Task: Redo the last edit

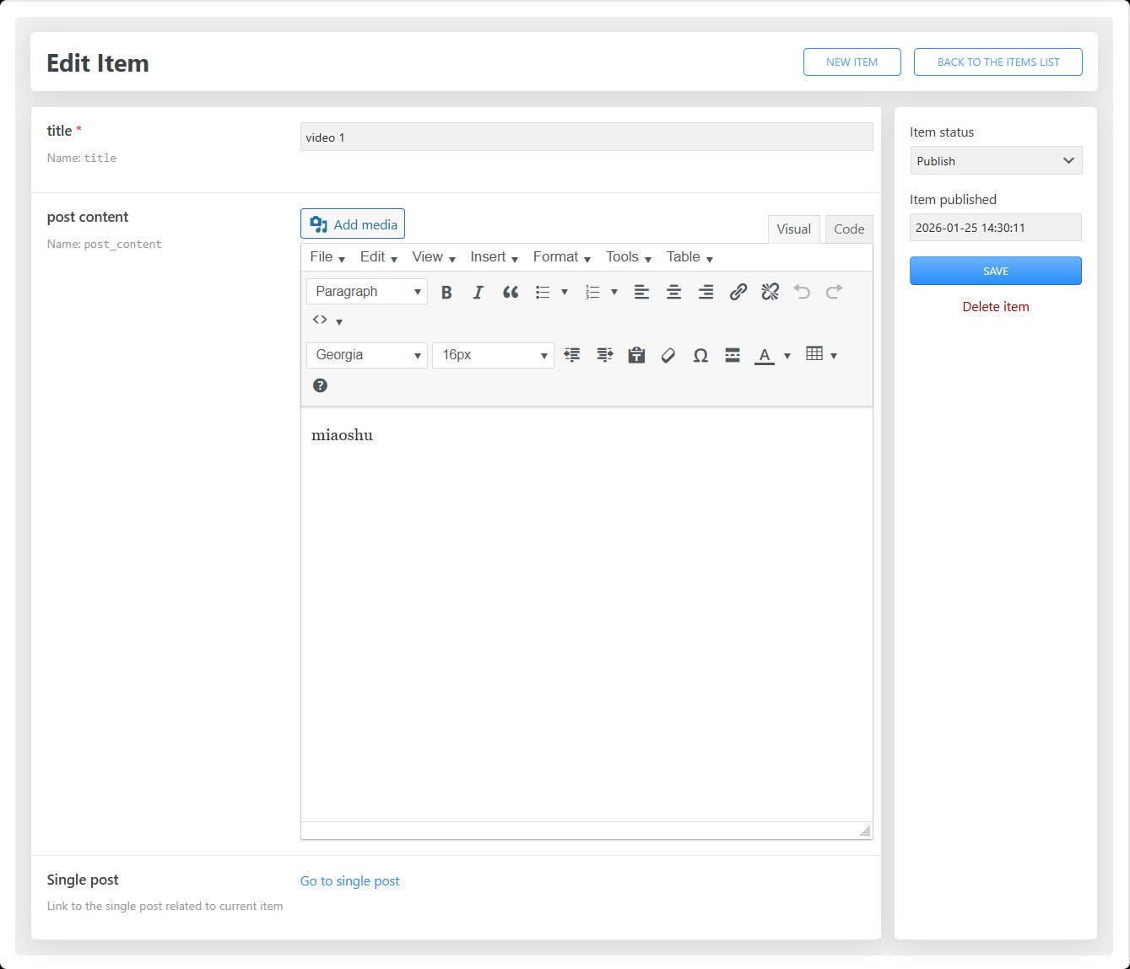Action: coord(834,292)
